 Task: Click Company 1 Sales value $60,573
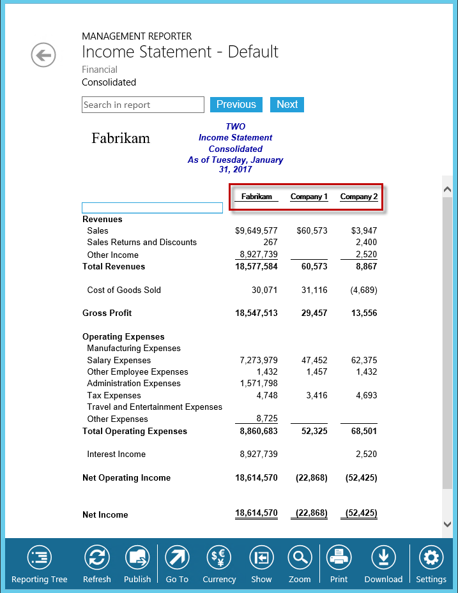click(x=312, y=230)
